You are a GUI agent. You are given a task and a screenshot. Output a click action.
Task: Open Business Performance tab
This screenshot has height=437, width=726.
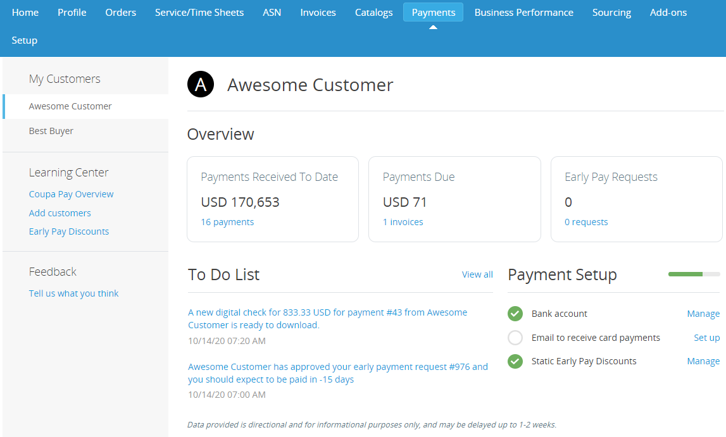pos(523,13)
